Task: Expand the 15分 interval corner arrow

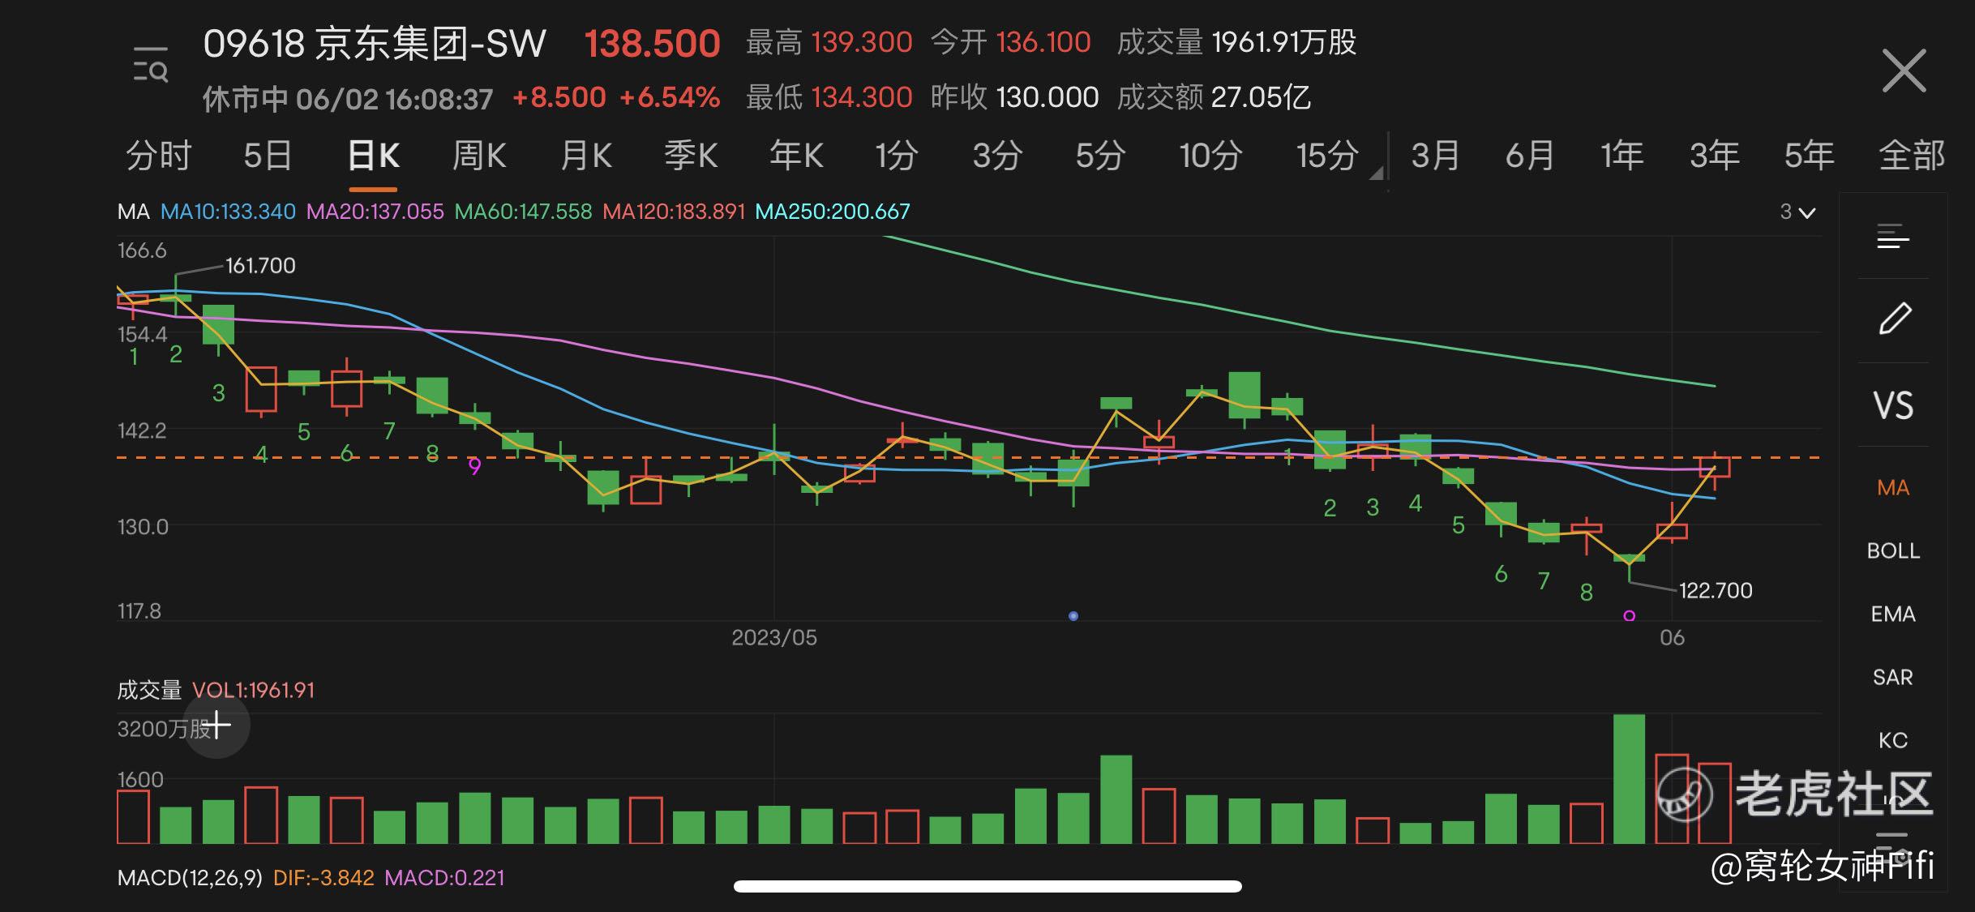Action: coord(1376,173)
